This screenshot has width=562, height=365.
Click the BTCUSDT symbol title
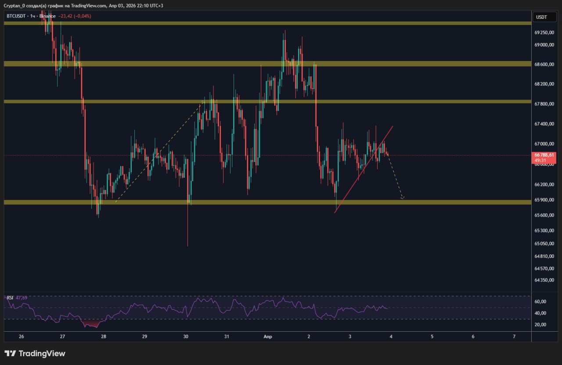point(16,16)
